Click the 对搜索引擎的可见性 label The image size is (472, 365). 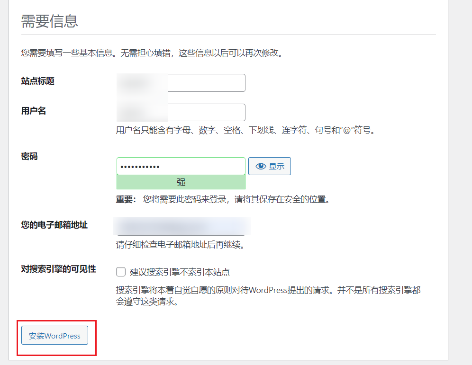[58, 269]
